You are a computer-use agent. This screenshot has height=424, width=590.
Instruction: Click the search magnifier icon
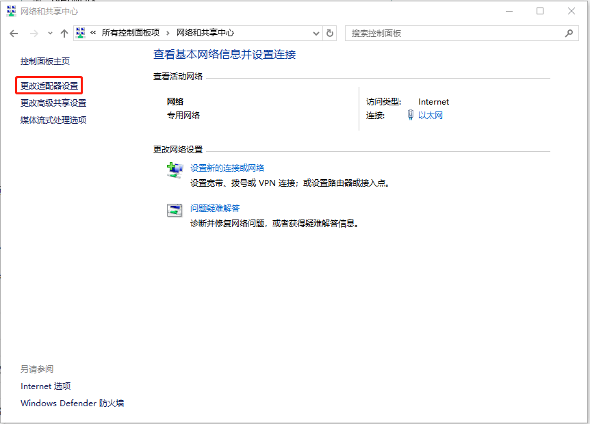tap(569, 33)
